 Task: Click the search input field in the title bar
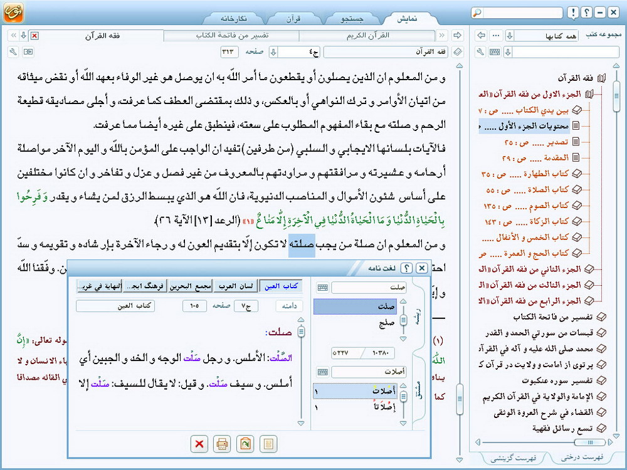coord(528,13)
